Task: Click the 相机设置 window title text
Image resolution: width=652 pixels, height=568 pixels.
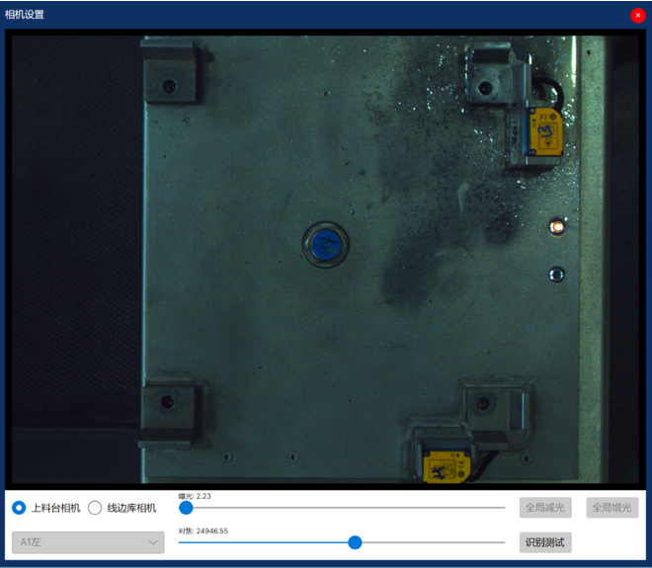Action: point(25,15)
